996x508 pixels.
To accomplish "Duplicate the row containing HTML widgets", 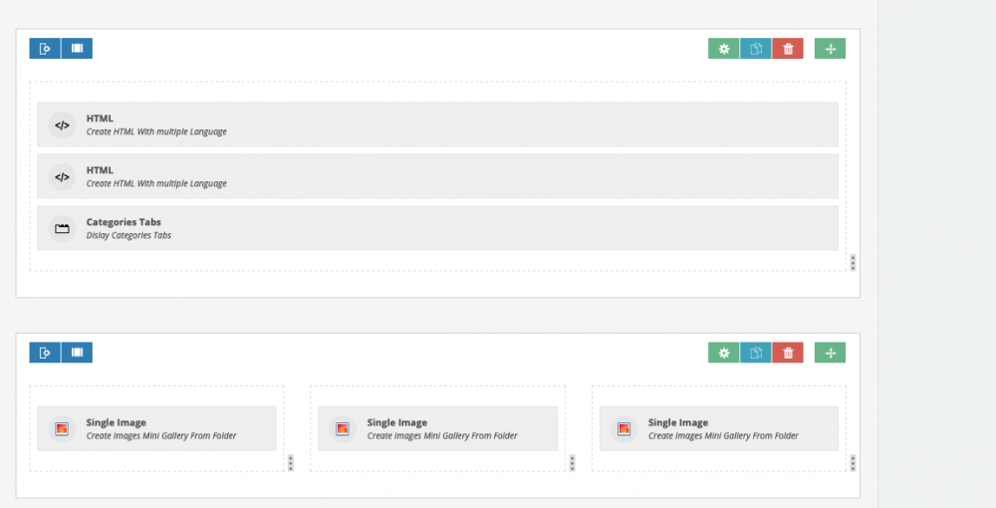I will 756,49.
